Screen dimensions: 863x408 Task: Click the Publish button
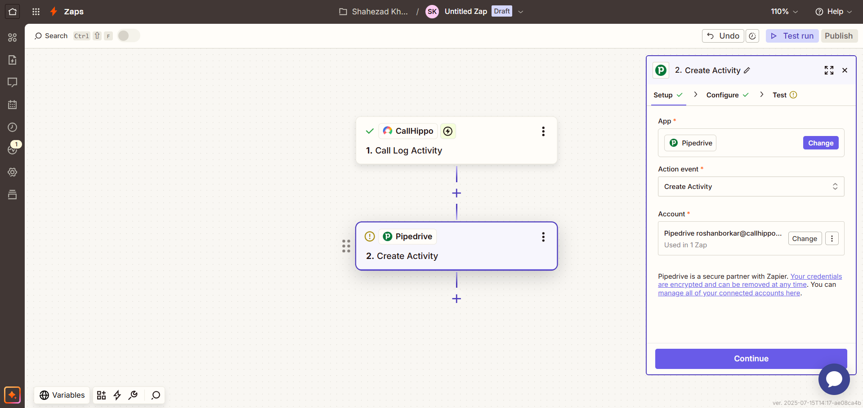pos(839,36)
